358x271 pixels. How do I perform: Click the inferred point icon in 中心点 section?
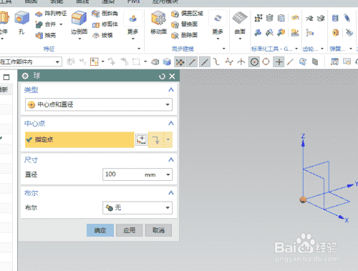point(156,139)
